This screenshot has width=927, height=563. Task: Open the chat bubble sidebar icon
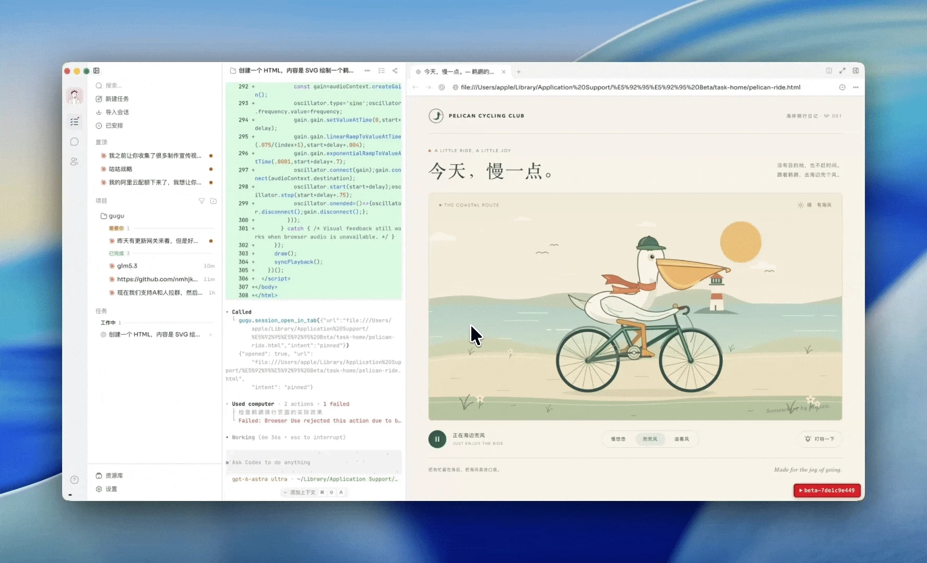click(75, 142)
